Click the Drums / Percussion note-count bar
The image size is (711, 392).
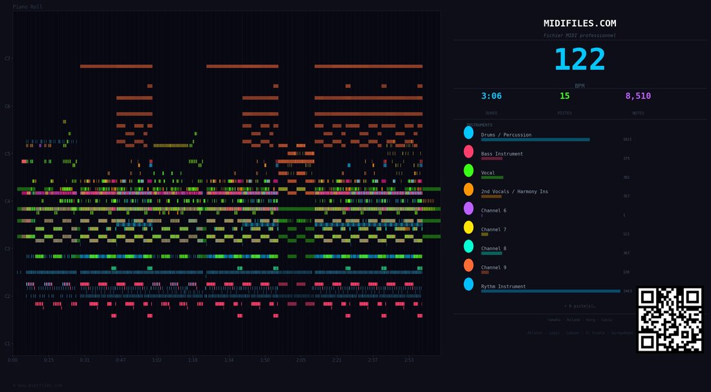[x=536, y=139]
